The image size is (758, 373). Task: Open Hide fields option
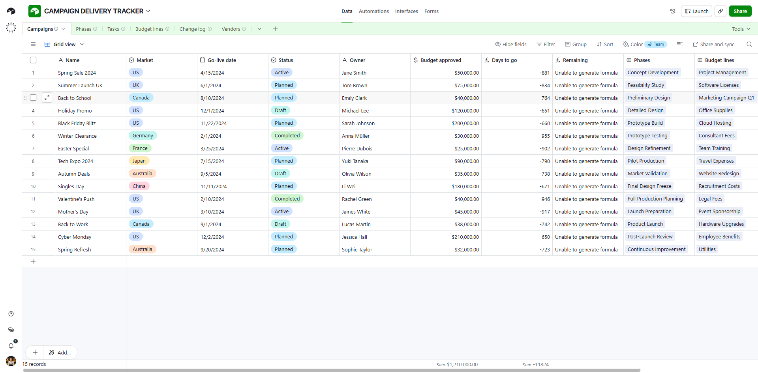tap(510, 44)
